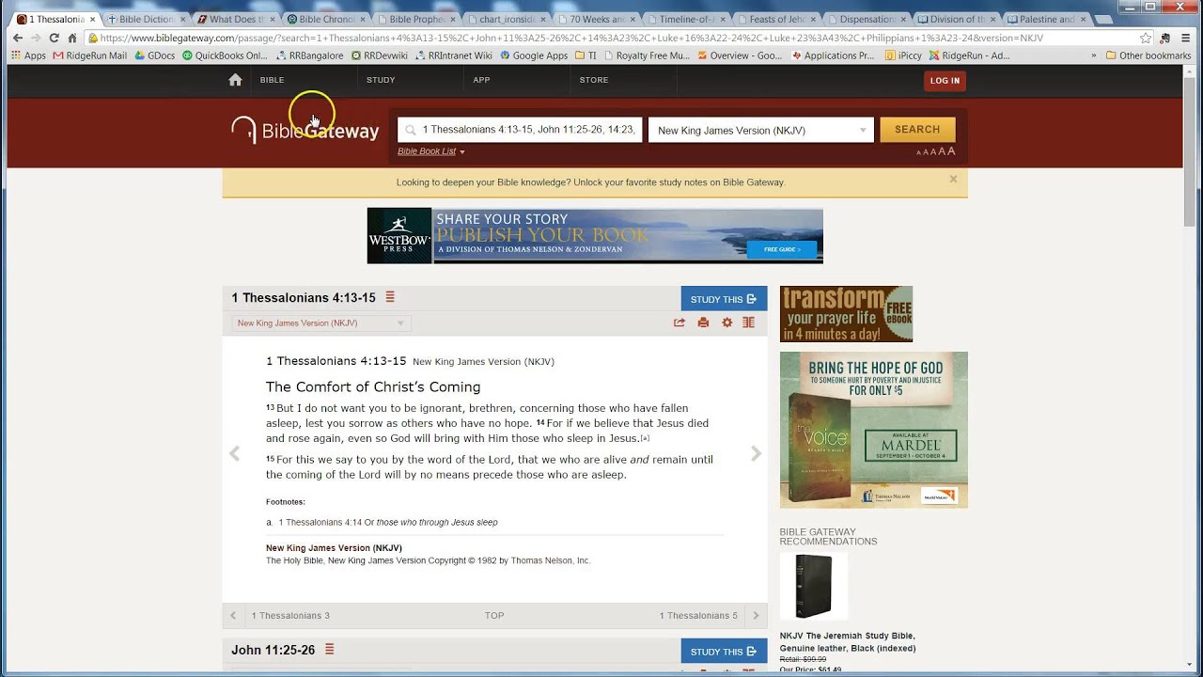Open NKJV The Jeremiah Study Bible link
The height and width of the screenshot is (677, 1203).
[848, 641]
